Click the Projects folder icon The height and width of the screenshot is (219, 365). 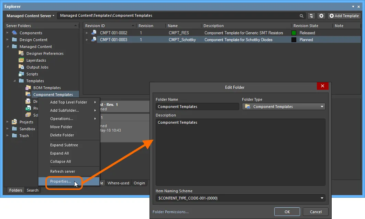[14, 122]
